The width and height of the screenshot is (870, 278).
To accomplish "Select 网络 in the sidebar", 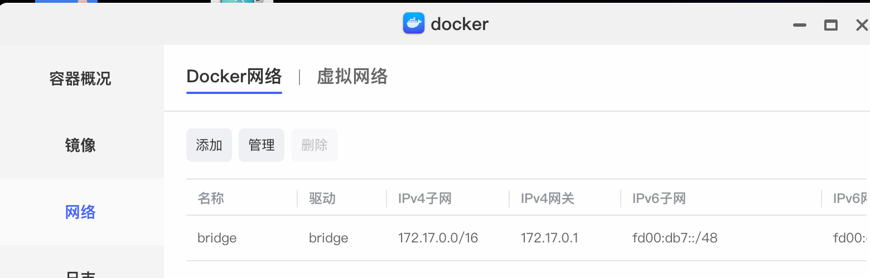I will pos(80,212).
